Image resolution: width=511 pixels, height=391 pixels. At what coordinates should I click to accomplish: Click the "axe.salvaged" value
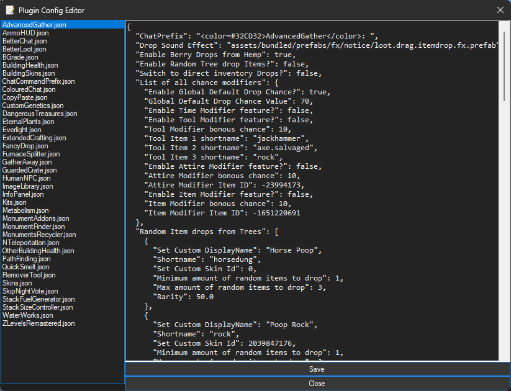283,148
